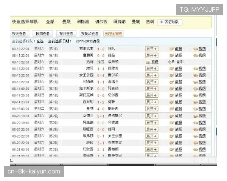Click 战报 icon for 利物浦 vs 桑德兰
Viewport: 227px width, 181px height.
(x=171, y=82)
